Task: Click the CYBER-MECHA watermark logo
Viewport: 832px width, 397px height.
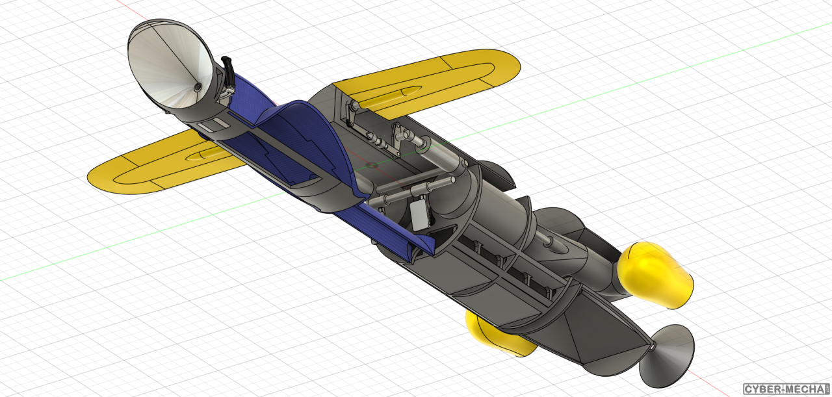Action: [x=785, y=389]
